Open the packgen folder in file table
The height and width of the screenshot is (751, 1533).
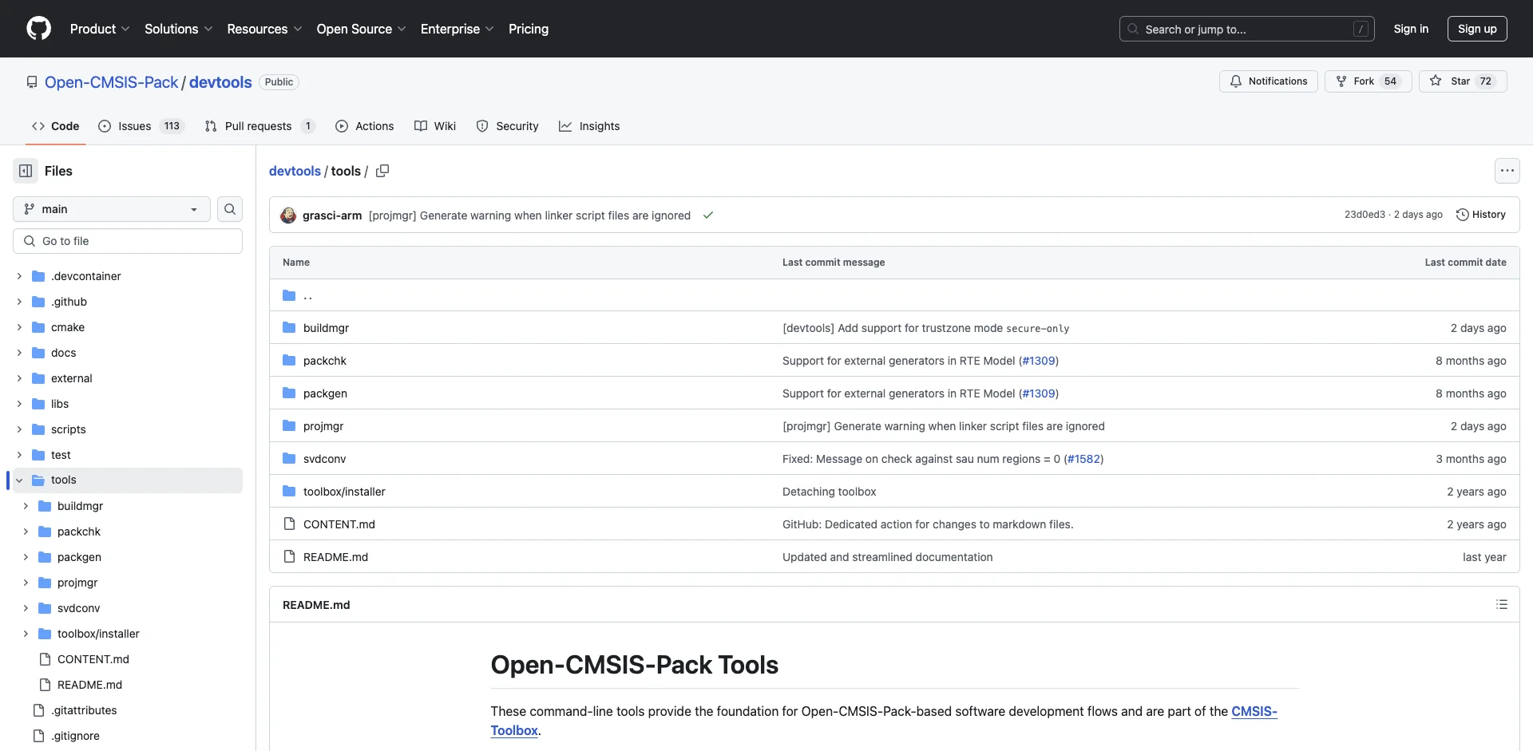coord(325,393)
